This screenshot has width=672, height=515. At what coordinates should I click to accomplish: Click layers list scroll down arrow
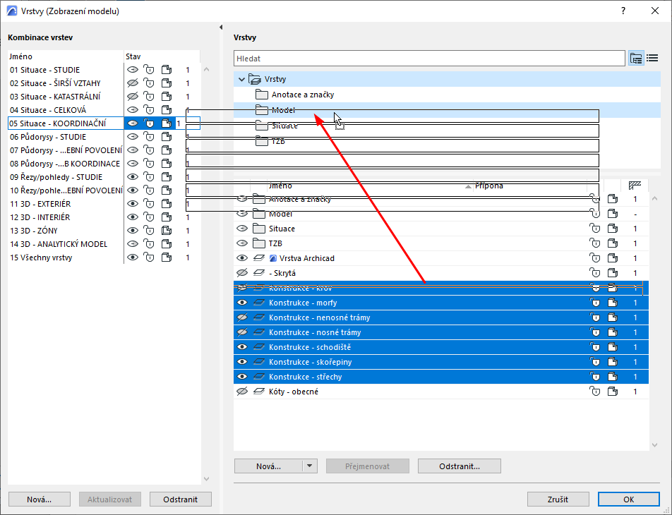point(654,444)
